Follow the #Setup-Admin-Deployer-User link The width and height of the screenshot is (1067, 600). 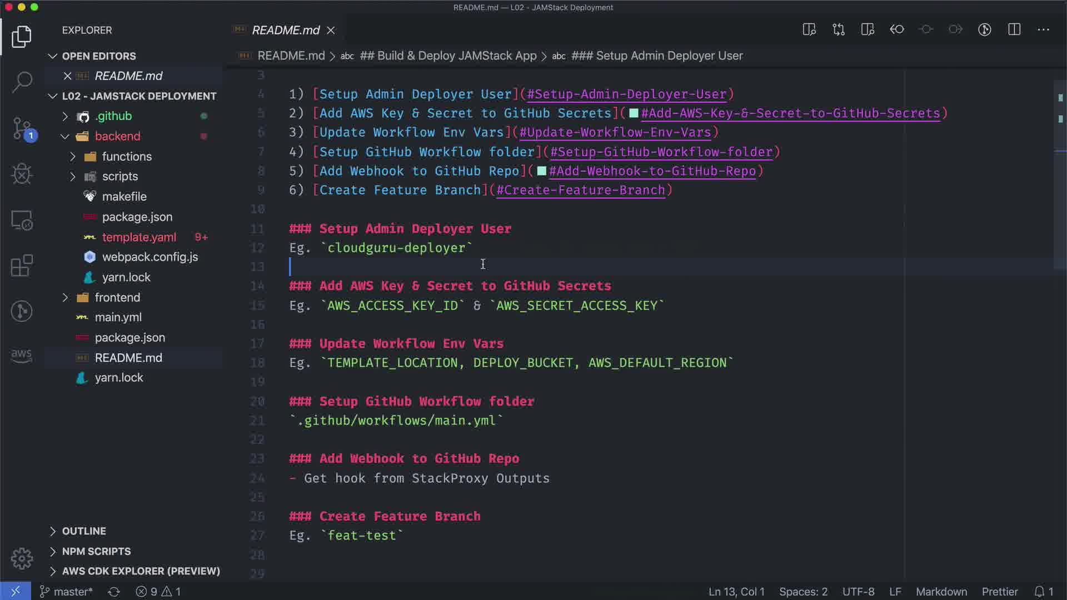click(626, 94)
